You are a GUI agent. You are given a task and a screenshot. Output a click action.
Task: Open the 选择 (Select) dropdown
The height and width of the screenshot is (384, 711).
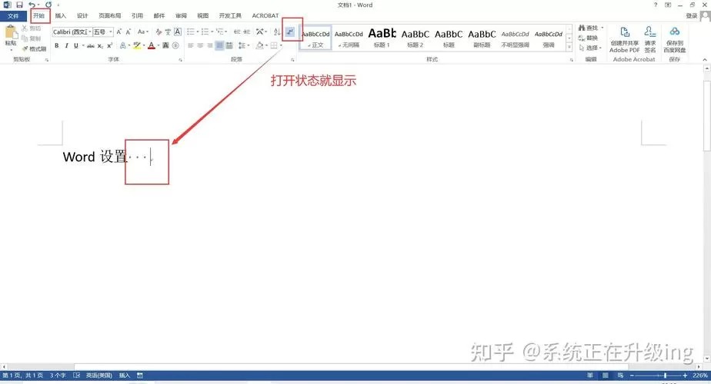pos(590,48)
